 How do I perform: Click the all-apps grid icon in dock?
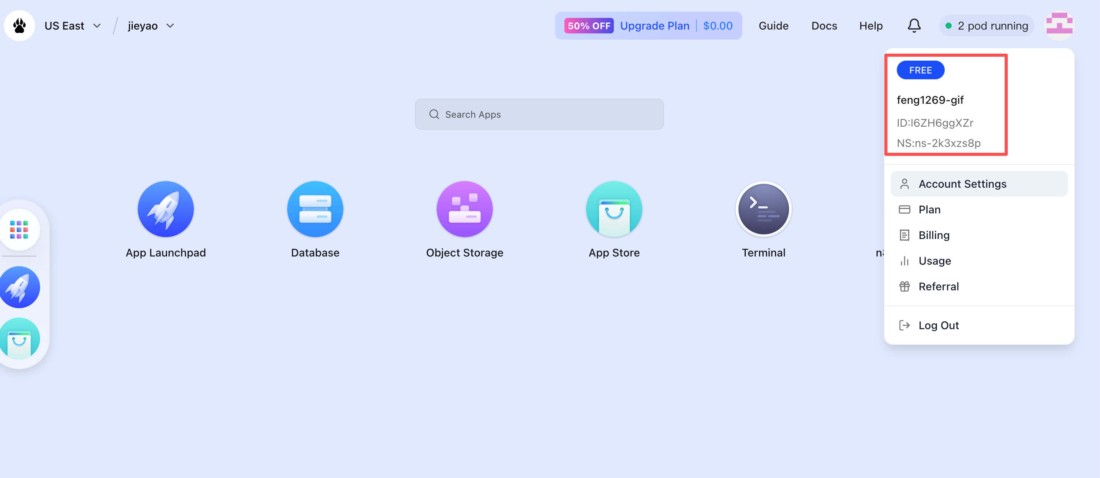[x=19, y=230]
